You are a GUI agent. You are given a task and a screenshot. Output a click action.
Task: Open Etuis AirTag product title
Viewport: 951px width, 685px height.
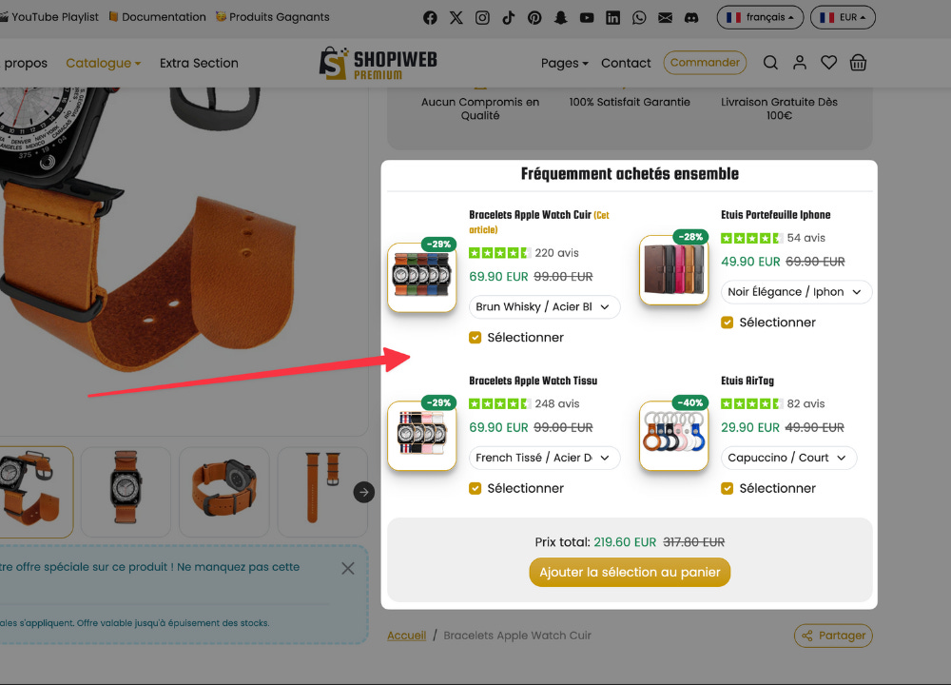747,381
